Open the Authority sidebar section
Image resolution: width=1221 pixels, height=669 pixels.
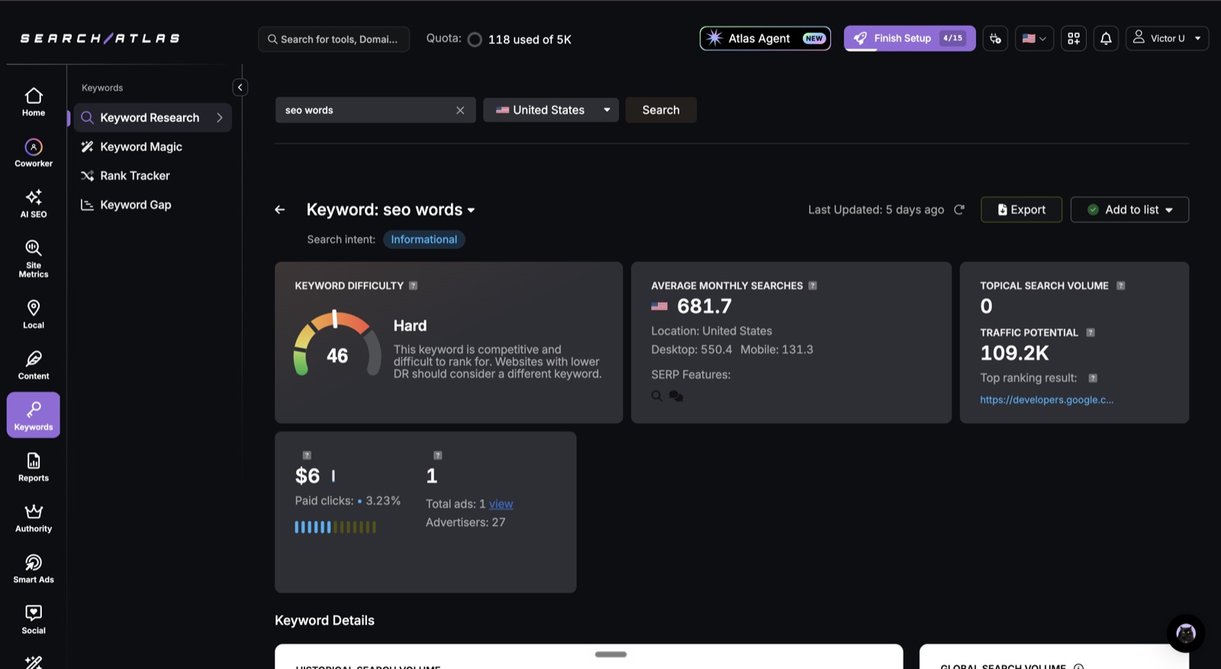(34, 518)
